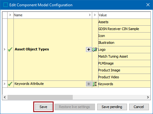Click the right arrow of horizontal scrollbar

[x=148, y=97]
